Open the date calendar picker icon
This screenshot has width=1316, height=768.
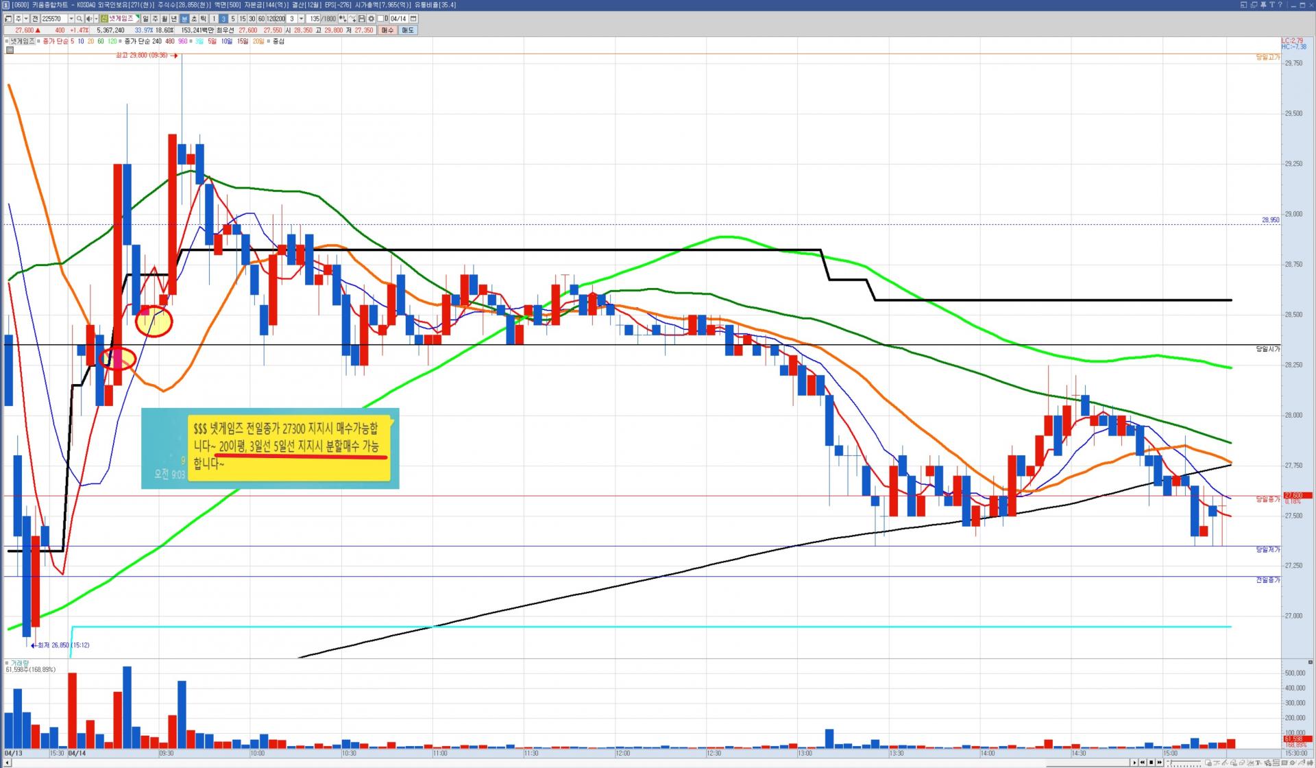pos(413,19)
